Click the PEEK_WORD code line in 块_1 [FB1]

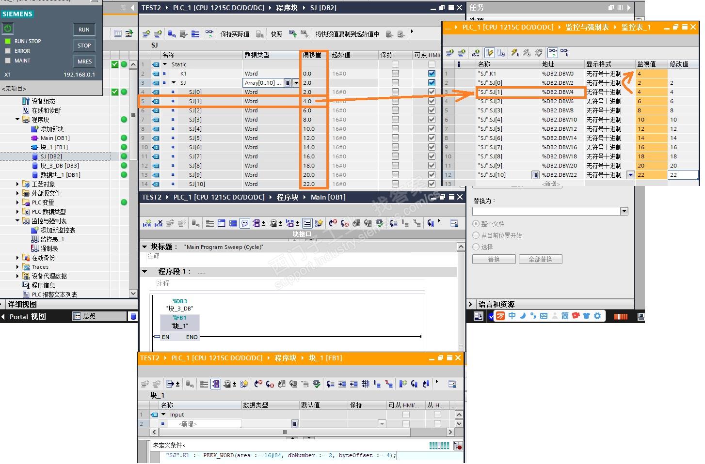pos(281,455)
